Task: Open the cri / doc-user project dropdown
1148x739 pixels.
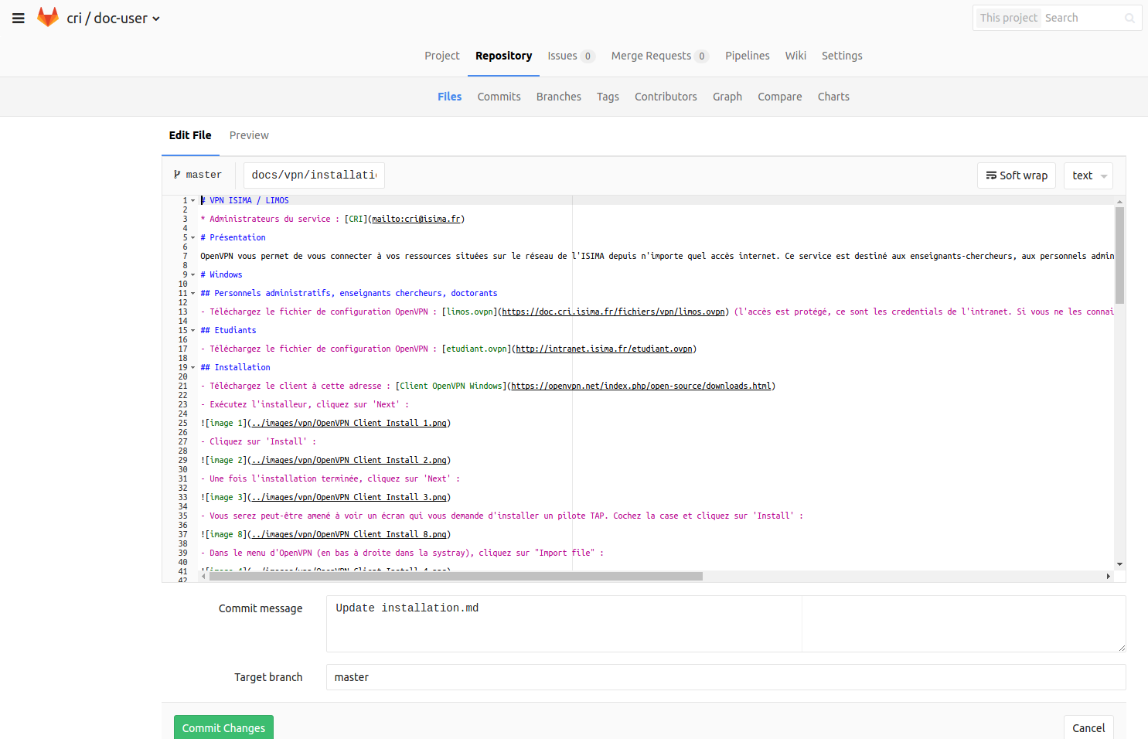Action: 113,19
